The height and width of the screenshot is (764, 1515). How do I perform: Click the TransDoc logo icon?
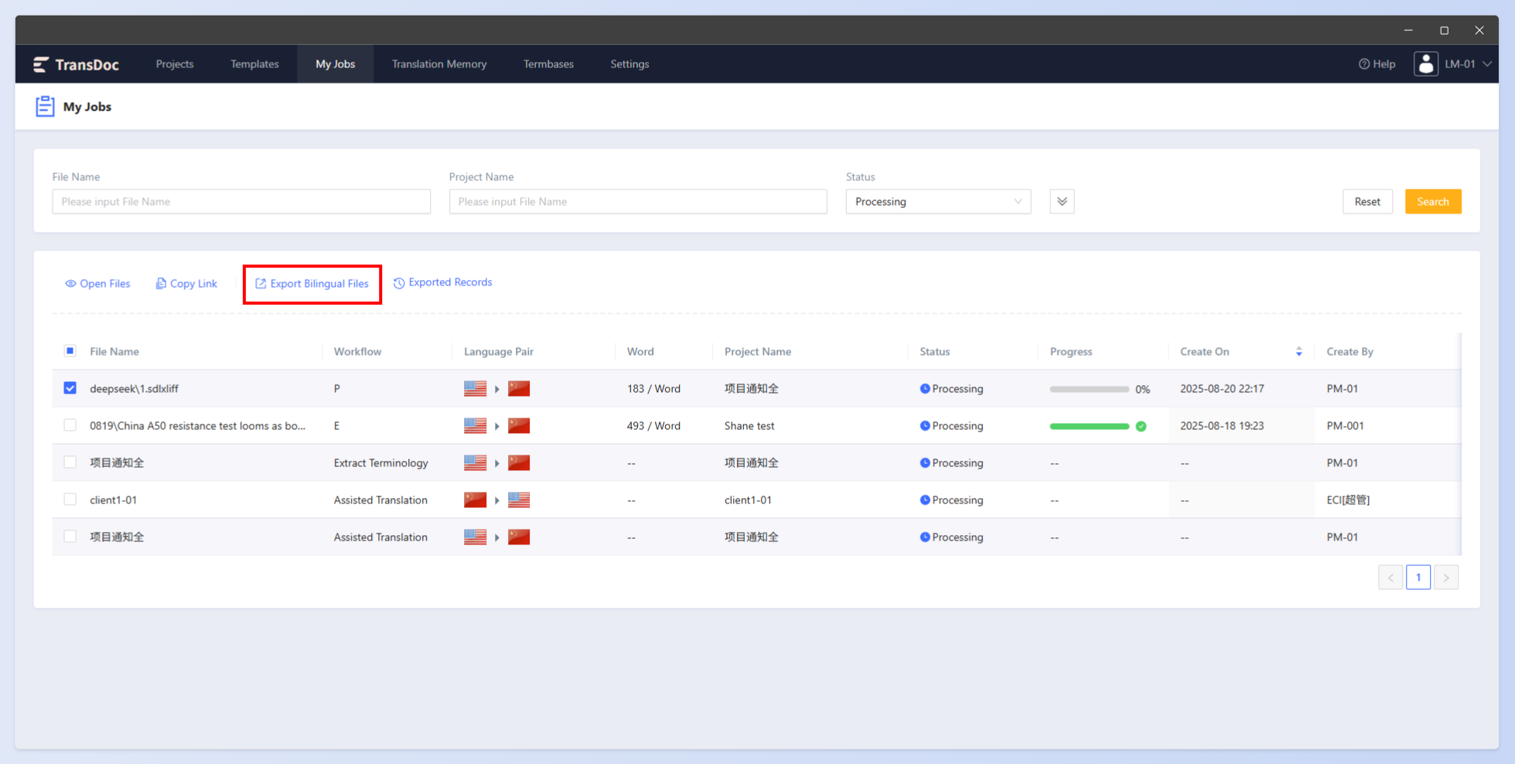pos(41,64)
